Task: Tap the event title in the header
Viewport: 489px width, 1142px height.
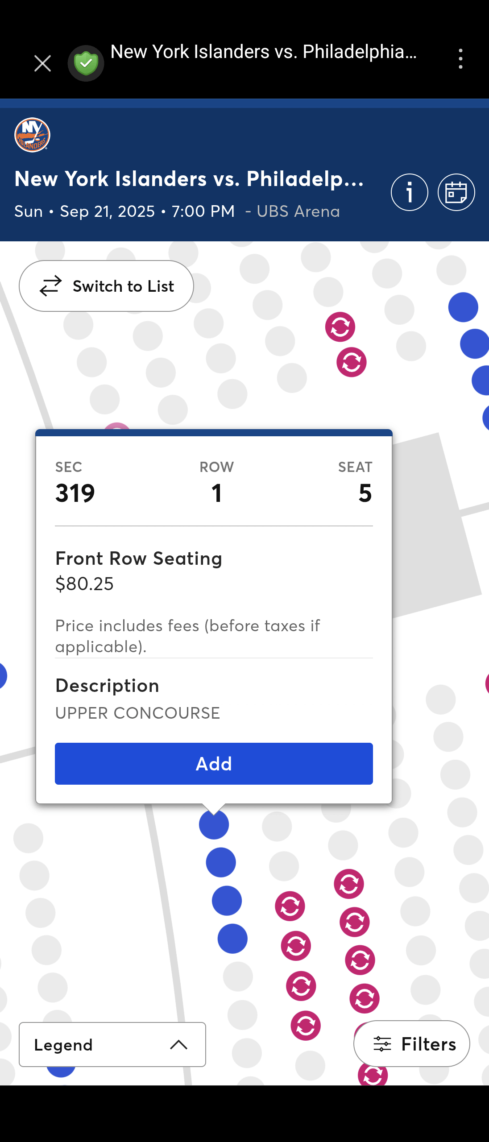Action: point(189,179)
